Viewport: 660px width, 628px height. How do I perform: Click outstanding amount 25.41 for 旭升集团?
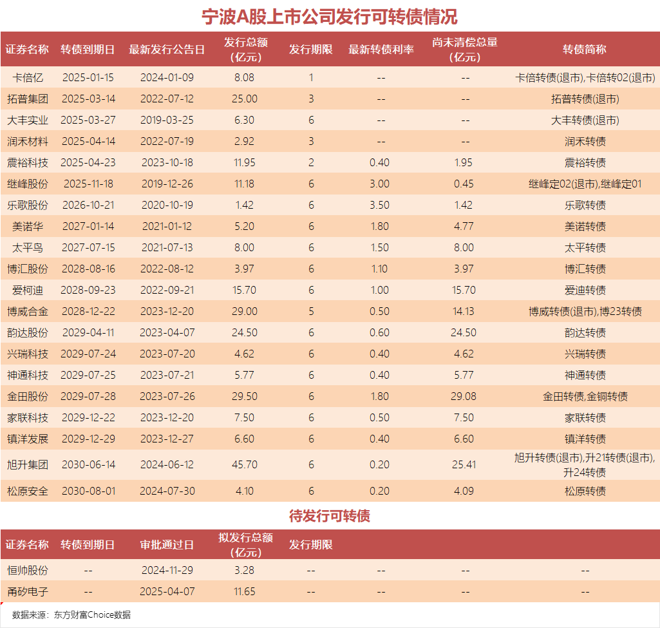tap(464, 464)
